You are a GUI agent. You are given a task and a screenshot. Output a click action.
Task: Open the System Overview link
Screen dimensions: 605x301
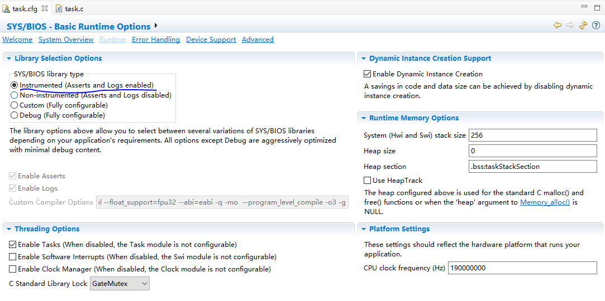pyautogui.click(x=66, y=39)
